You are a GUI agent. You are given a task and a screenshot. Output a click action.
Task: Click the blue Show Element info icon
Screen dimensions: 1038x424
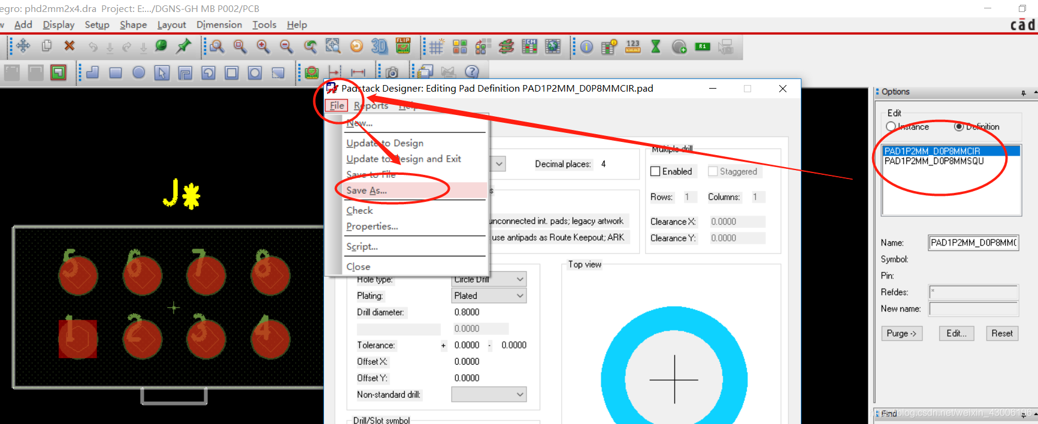click(586, 47)
